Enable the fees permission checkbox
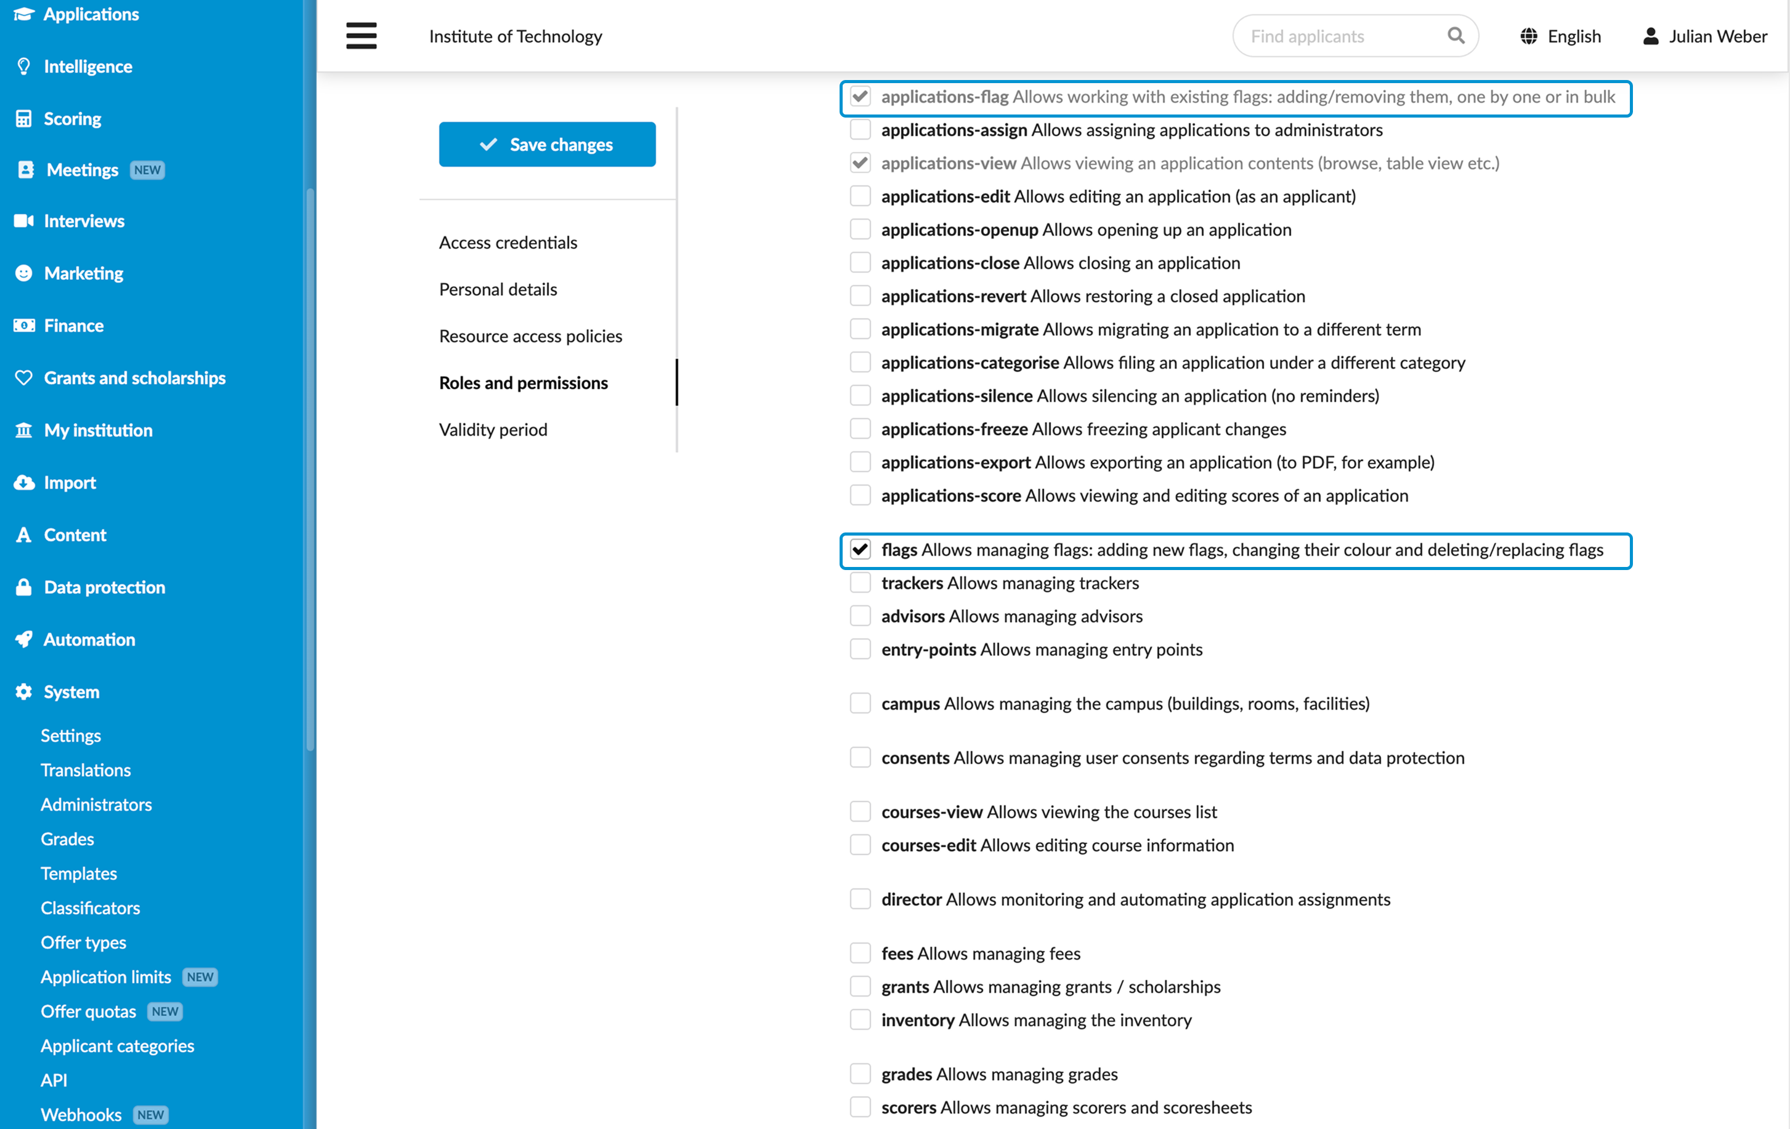 point(860,954)
